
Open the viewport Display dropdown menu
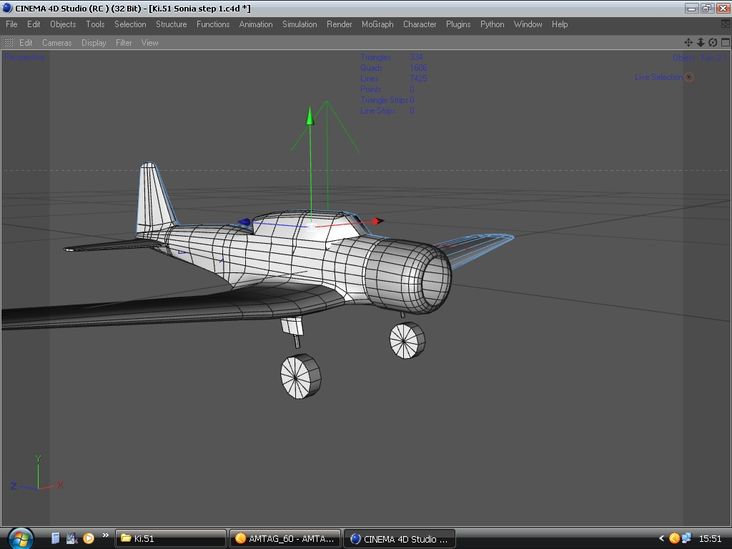[94, 43]
